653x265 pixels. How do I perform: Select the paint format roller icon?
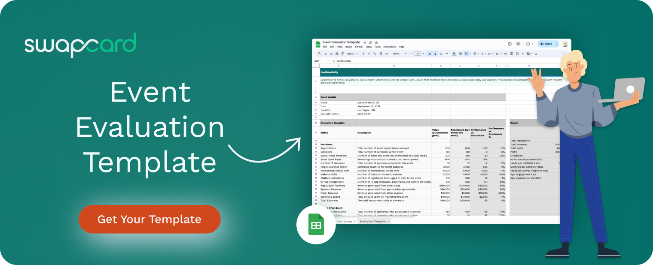tap(342, 54)
